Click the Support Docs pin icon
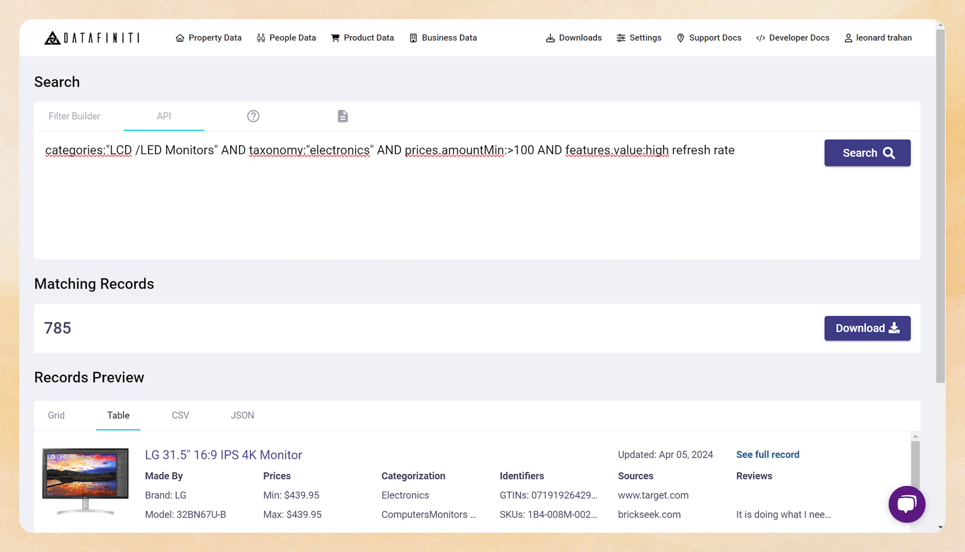 681,37
